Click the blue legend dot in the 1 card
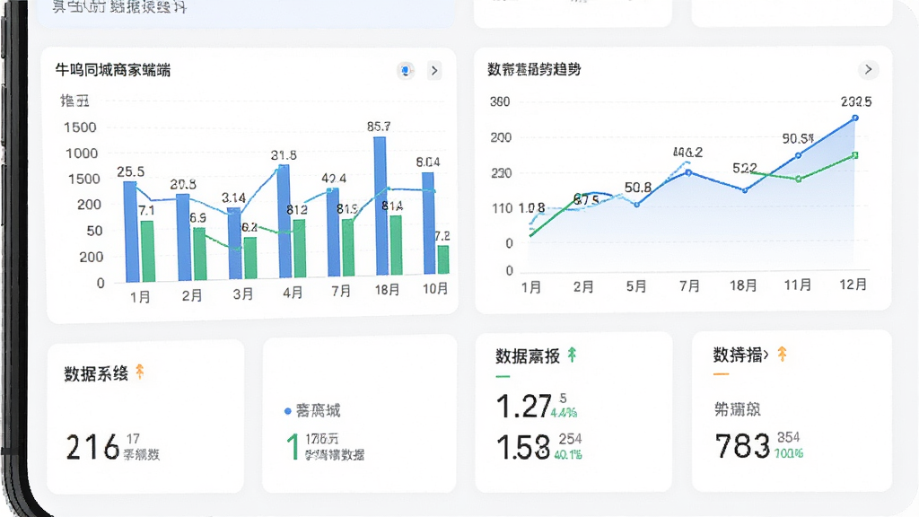The height and width of the screenshot is (517, 919). click(x=288, y=411)
